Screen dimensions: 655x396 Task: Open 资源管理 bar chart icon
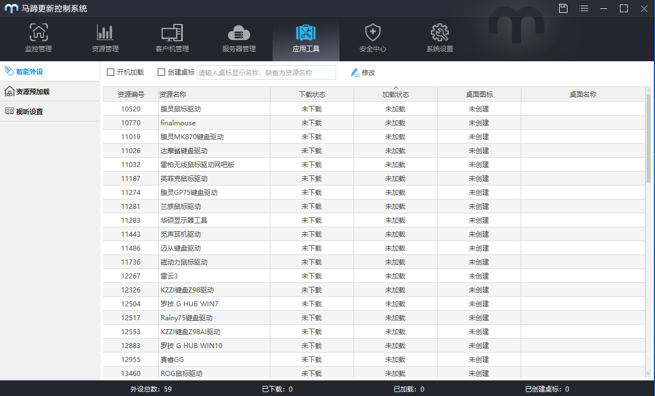pos(105,32)
